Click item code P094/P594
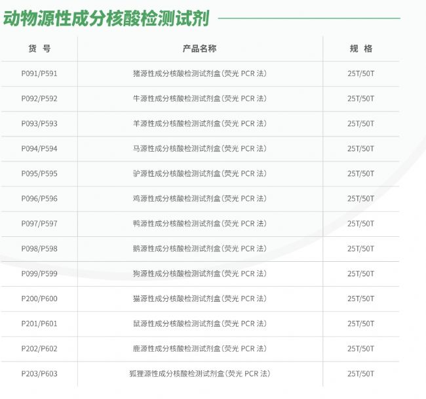The height and width of the screenshot is (399, 426). 39,149
